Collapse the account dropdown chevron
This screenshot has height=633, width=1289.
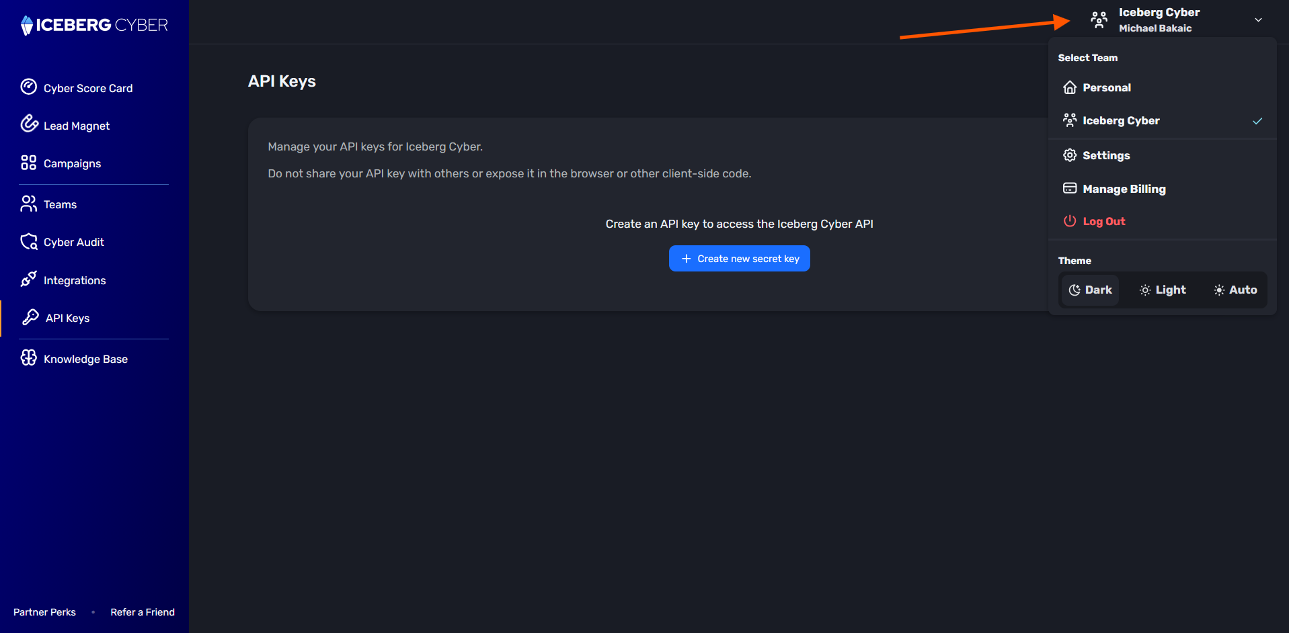click(x=1258, y=20)
